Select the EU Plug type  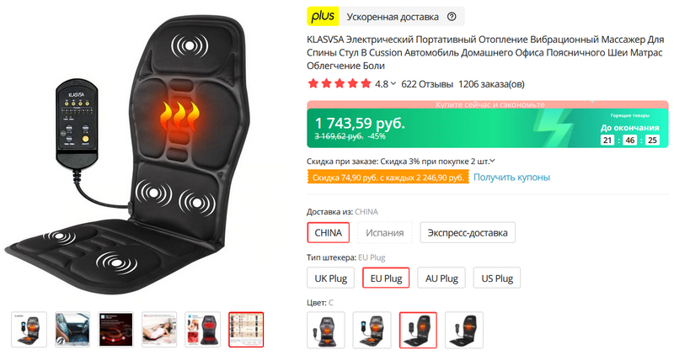[386, 278]
